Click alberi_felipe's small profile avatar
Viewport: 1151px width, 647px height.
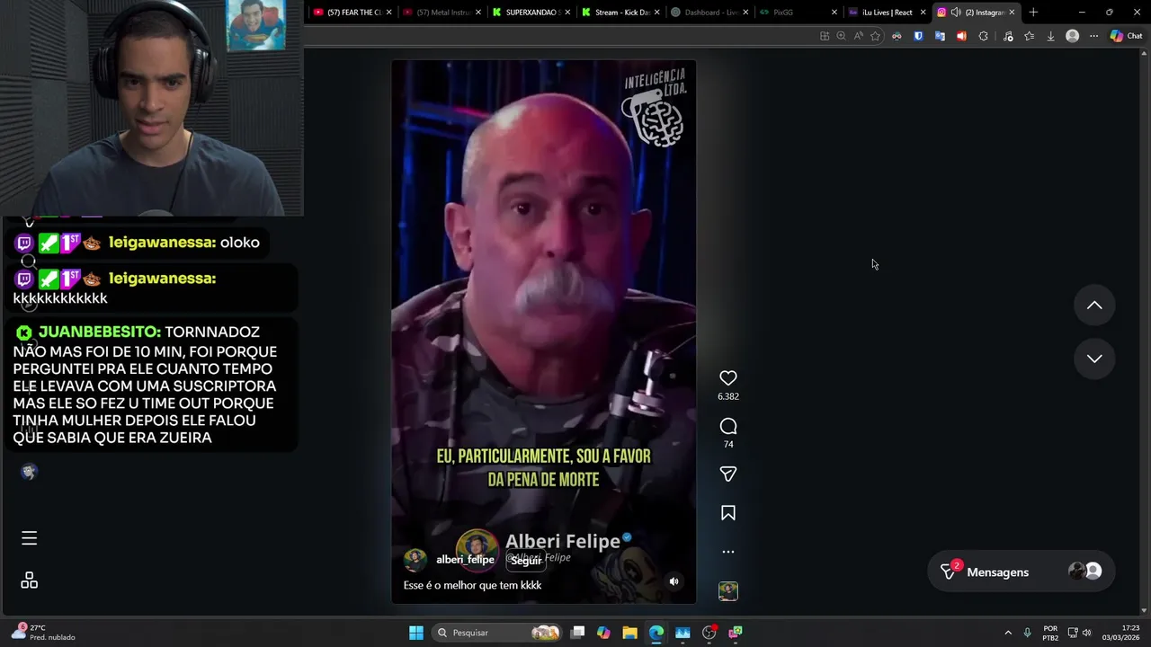[x=415, y=560]
